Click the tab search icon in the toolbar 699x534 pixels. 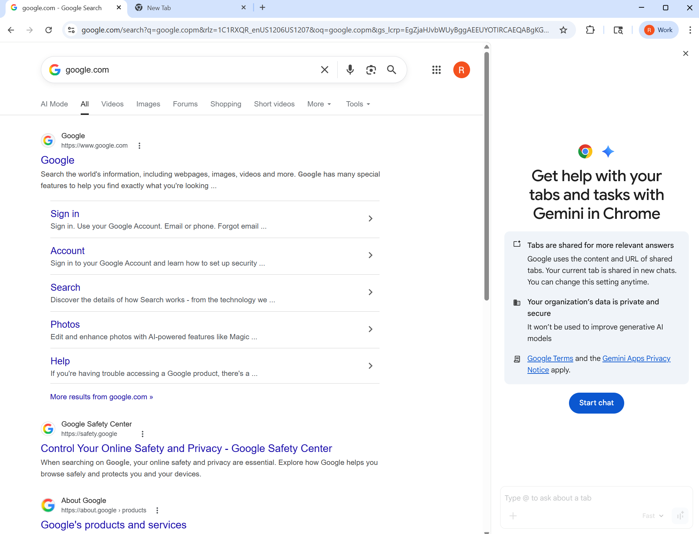click(x=618, y=30)
